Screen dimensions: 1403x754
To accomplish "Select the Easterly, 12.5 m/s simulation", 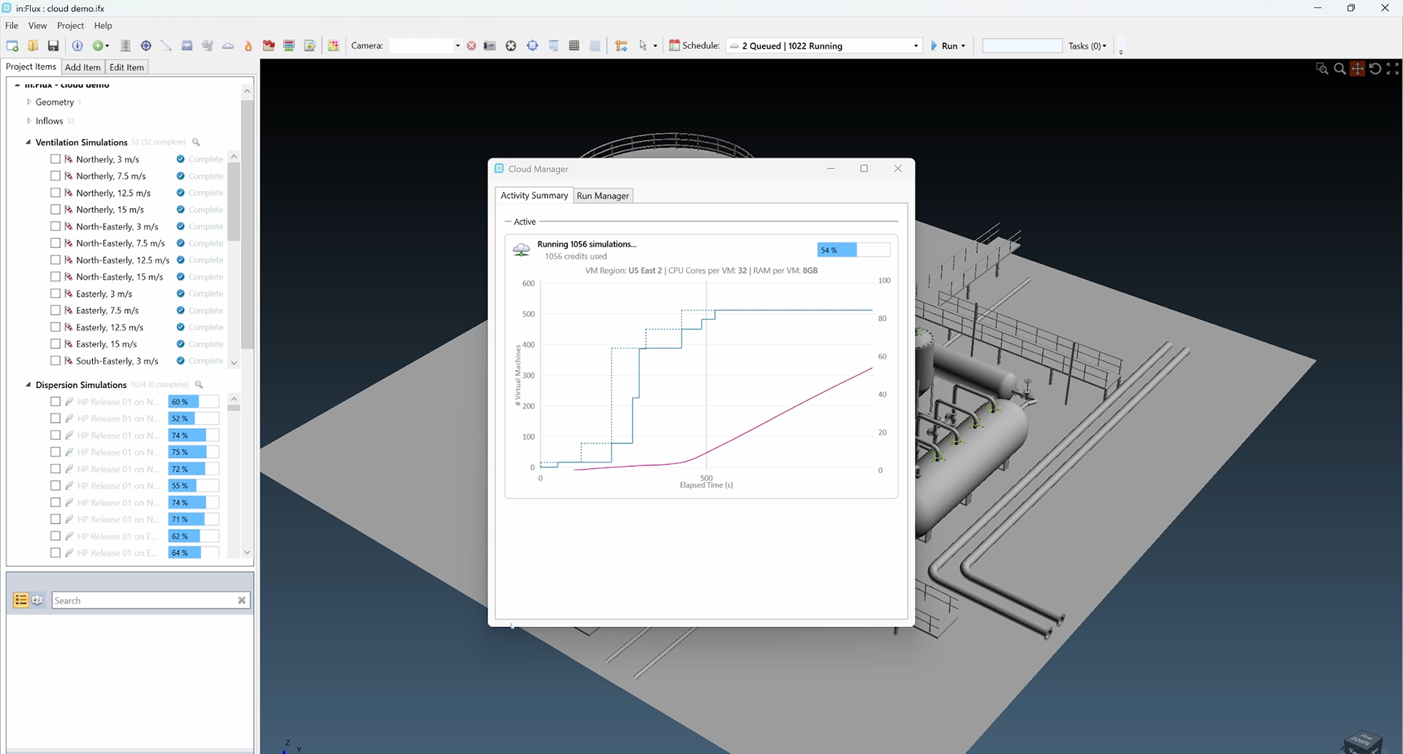I will [x=110, y=327].
